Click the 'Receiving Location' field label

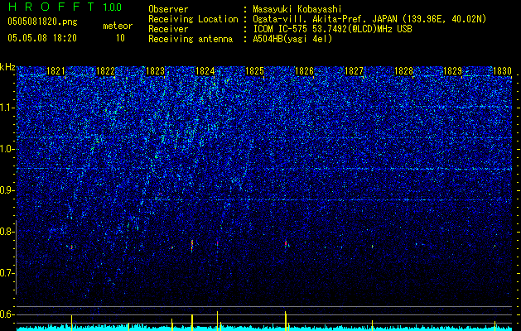[x=193, y=19]
